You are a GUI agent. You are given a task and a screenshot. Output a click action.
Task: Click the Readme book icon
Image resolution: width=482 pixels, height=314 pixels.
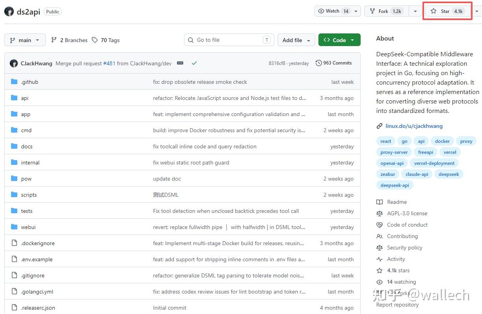tap(380, 202)
